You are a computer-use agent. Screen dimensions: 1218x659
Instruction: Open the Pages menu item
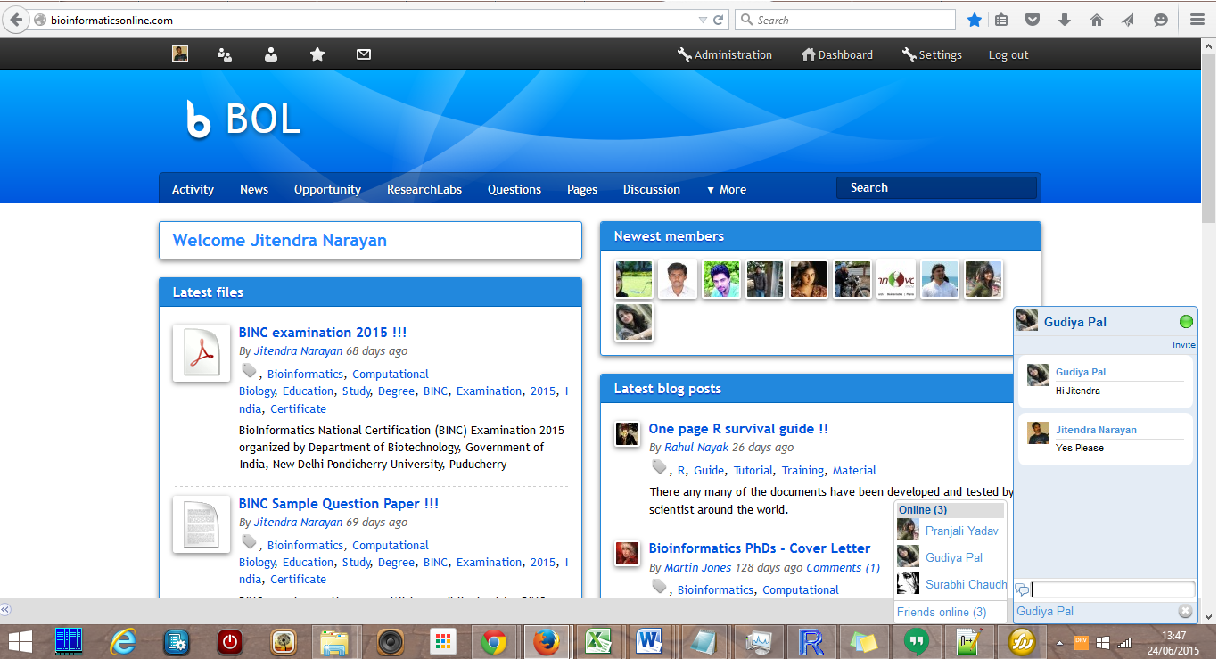coord(582,189)
